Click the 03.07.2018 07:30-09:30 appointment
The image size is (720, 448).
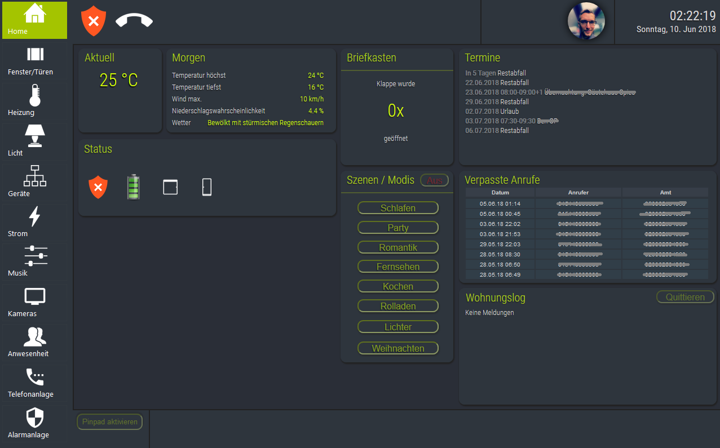[512, 121]
